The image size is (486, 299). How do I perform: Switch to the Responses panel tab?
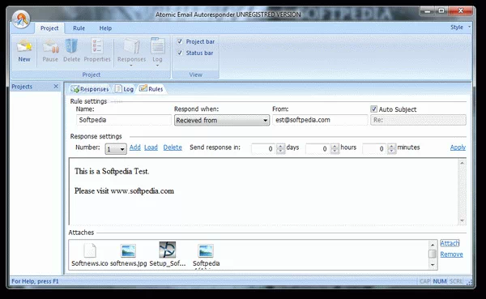click(x=90, y=89)
